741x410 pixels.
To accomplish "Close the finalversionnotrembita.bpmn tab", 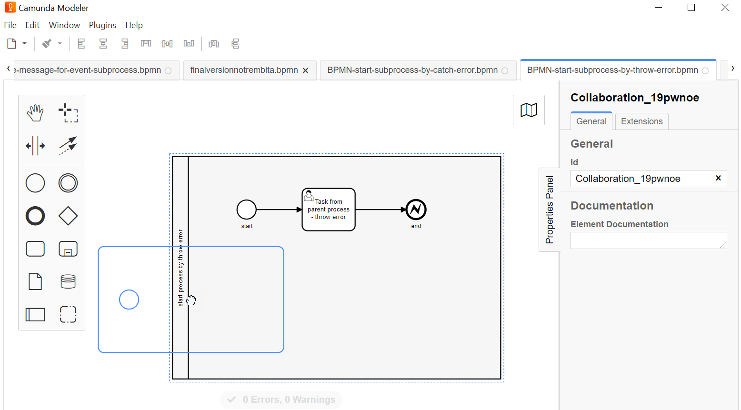I will click(306, 70).
